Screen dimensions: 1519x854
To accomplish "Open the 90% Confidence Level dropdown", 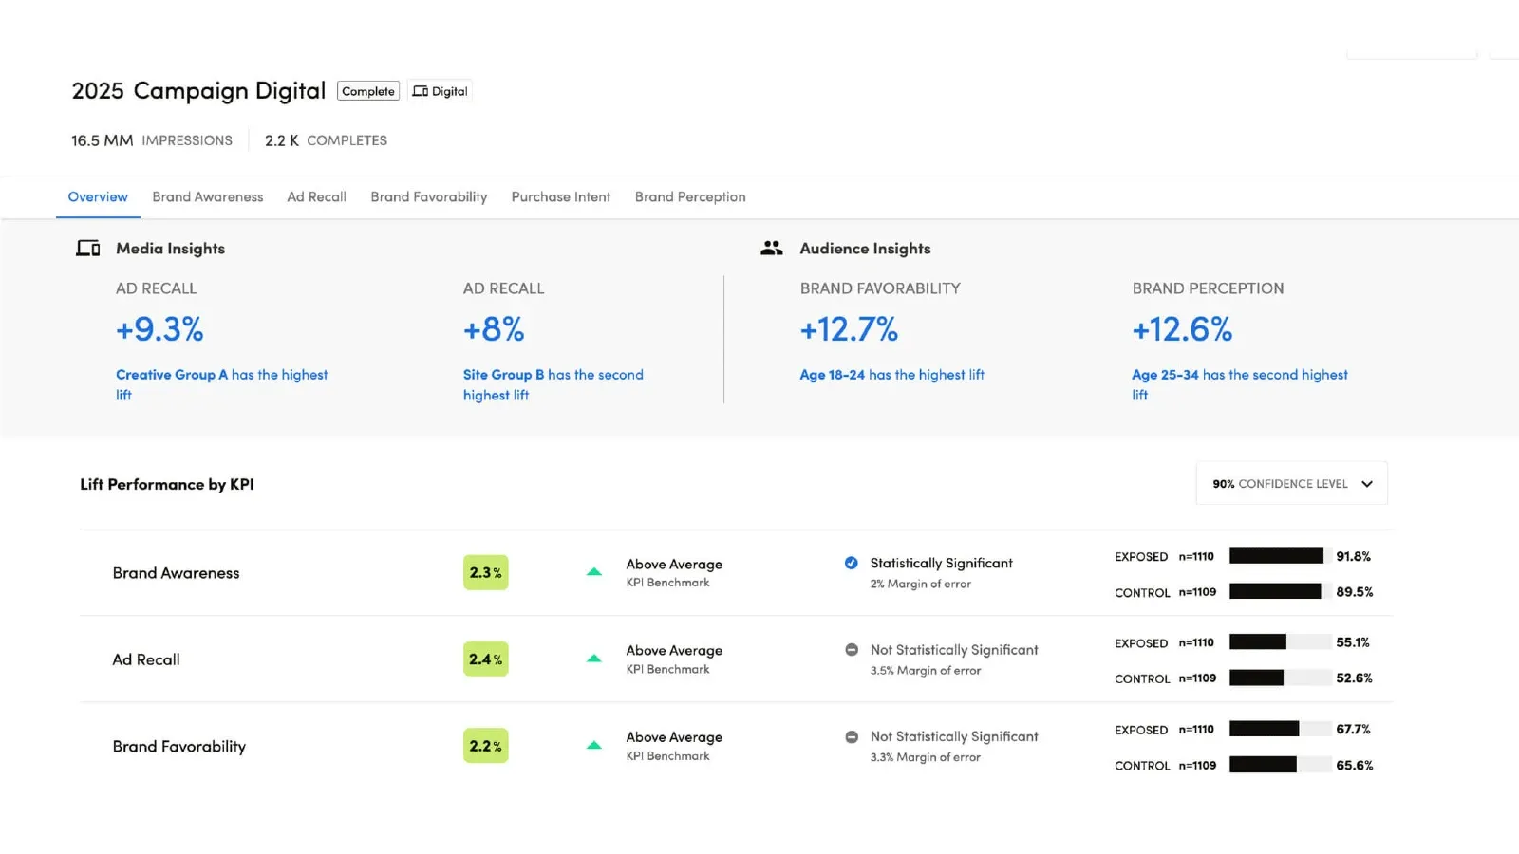I will coord(1292,484).
